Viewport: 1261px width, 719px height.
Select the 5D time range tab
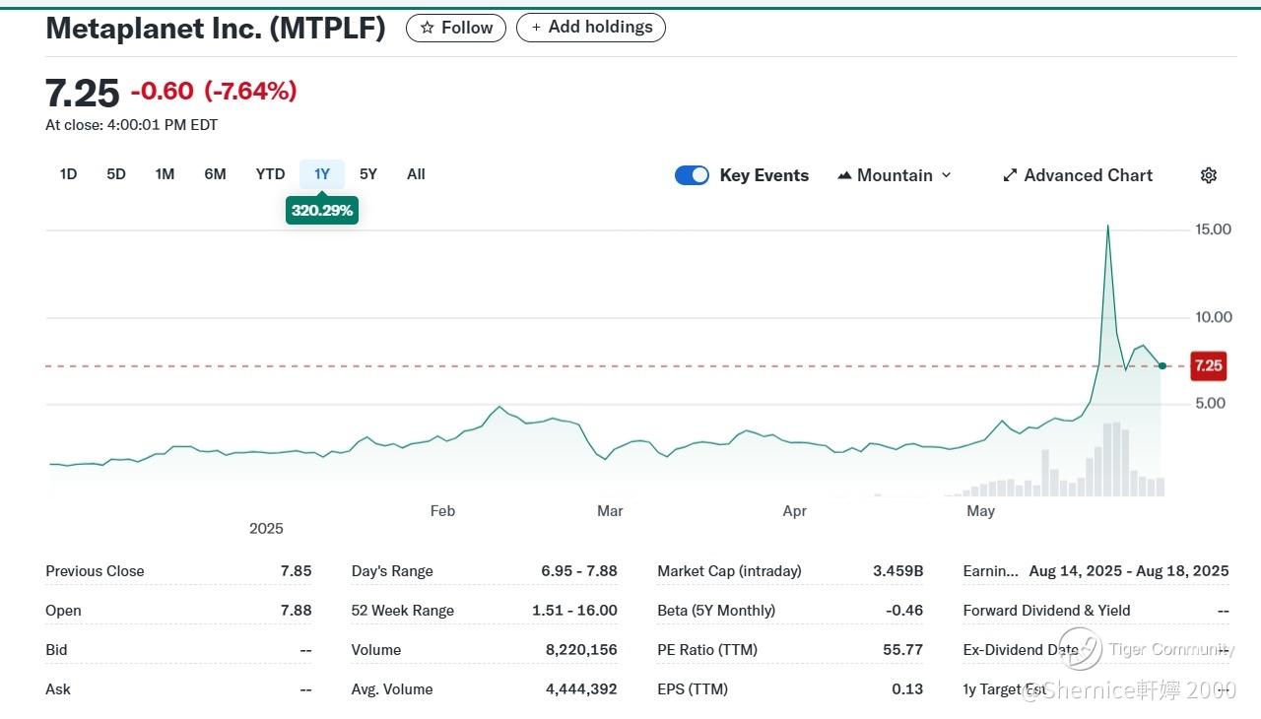coord(116,174)
